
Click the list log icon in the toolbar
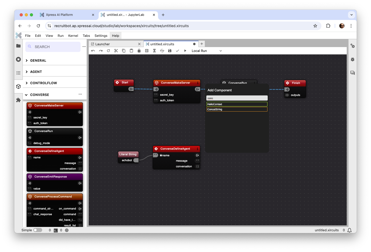147,51
